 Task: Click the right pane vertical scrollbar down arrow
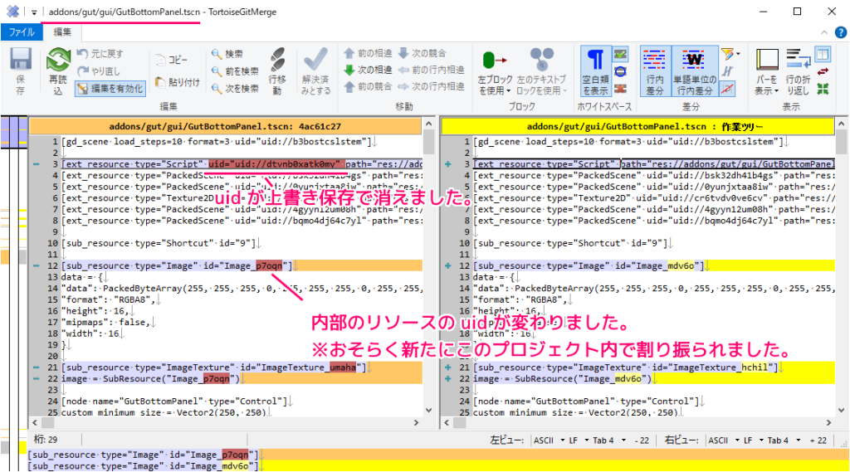[842, 411]
